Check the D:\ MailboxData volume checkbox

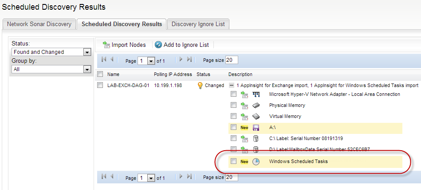(234, 149)
